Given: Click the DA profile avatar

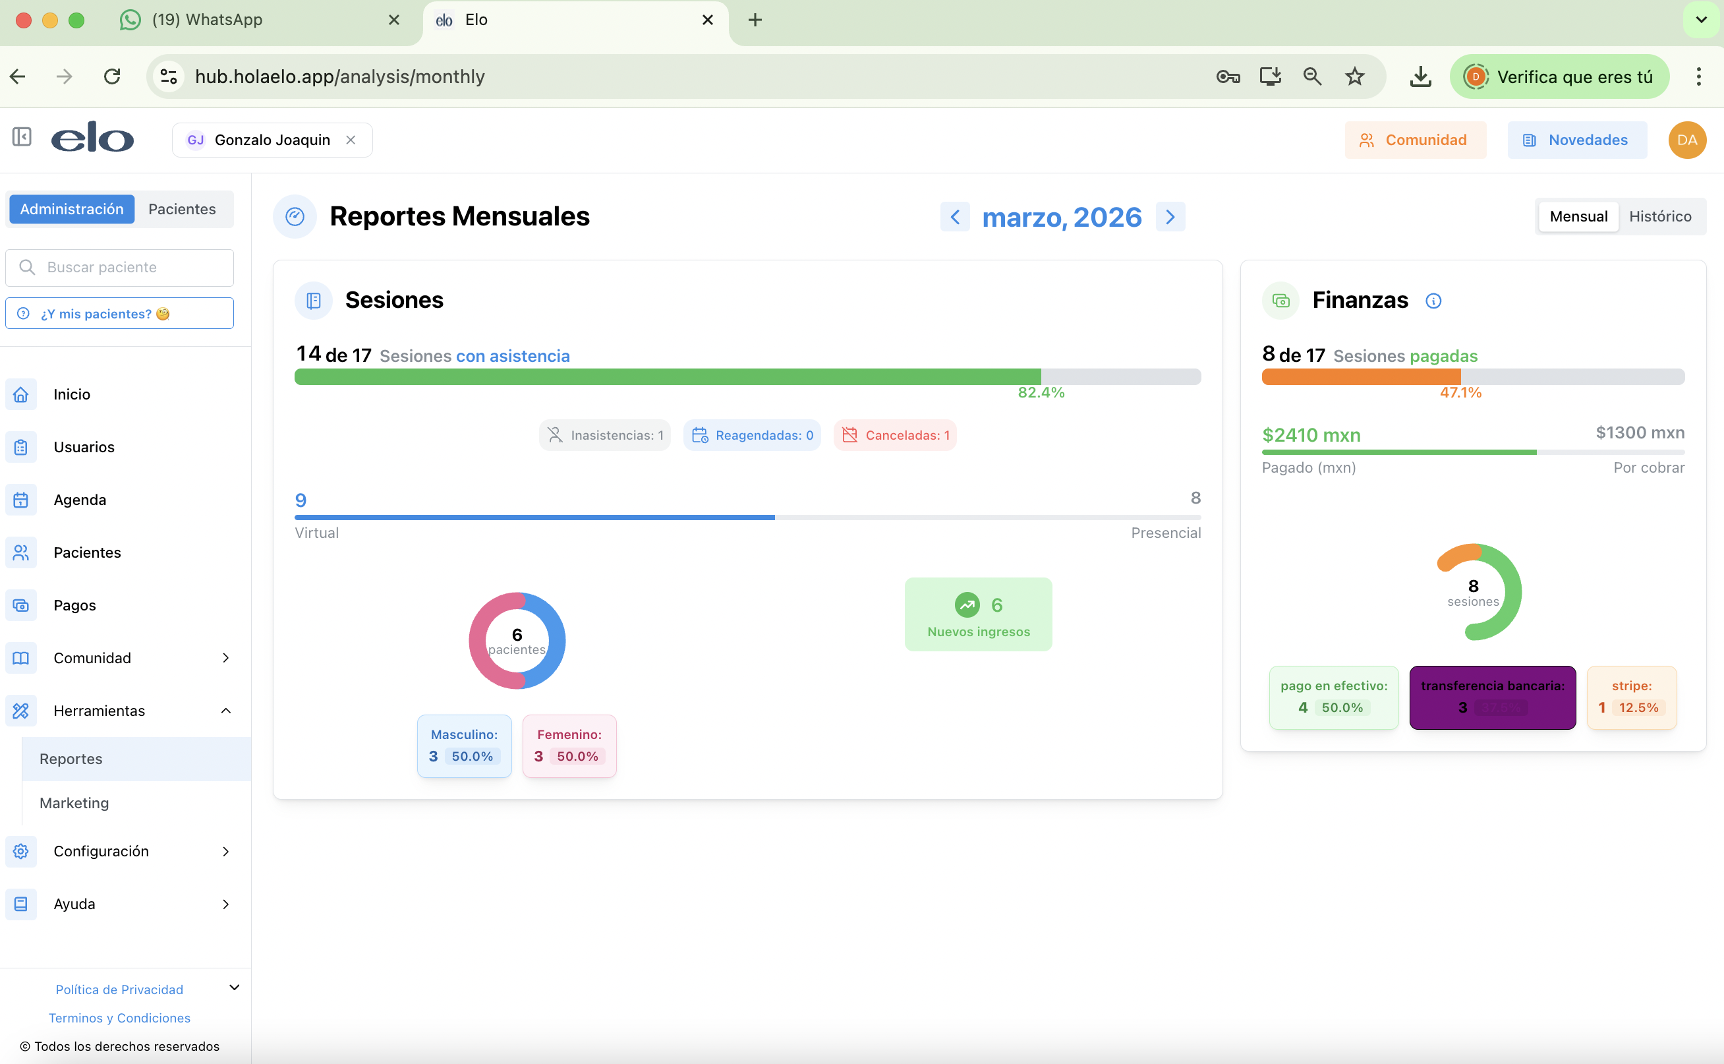Looking at the screenshot, I should (1686, 140).
